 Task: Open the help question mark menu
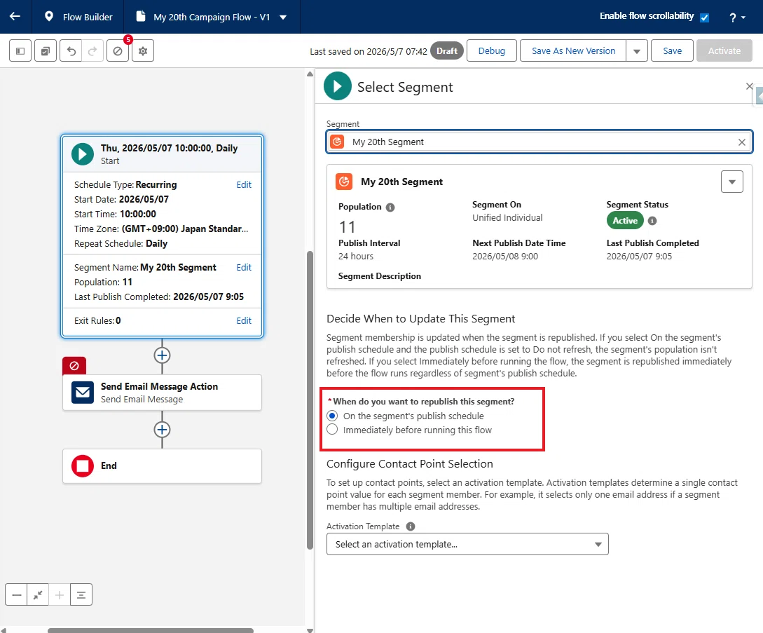click(x=736, y=18)
